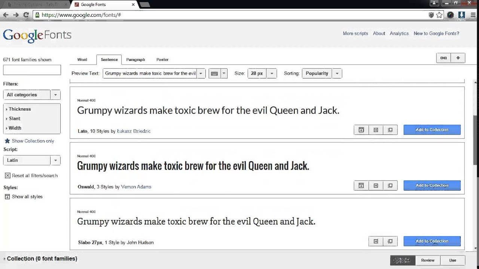Click the shield extension icon in address bar
This screenshot has height=269, width=479.
[x=431, y=15]
